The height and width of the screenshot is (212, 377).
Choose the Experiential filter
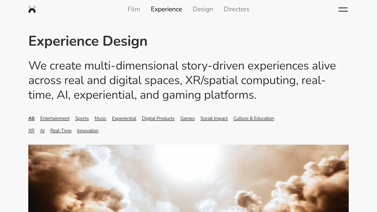124,118
